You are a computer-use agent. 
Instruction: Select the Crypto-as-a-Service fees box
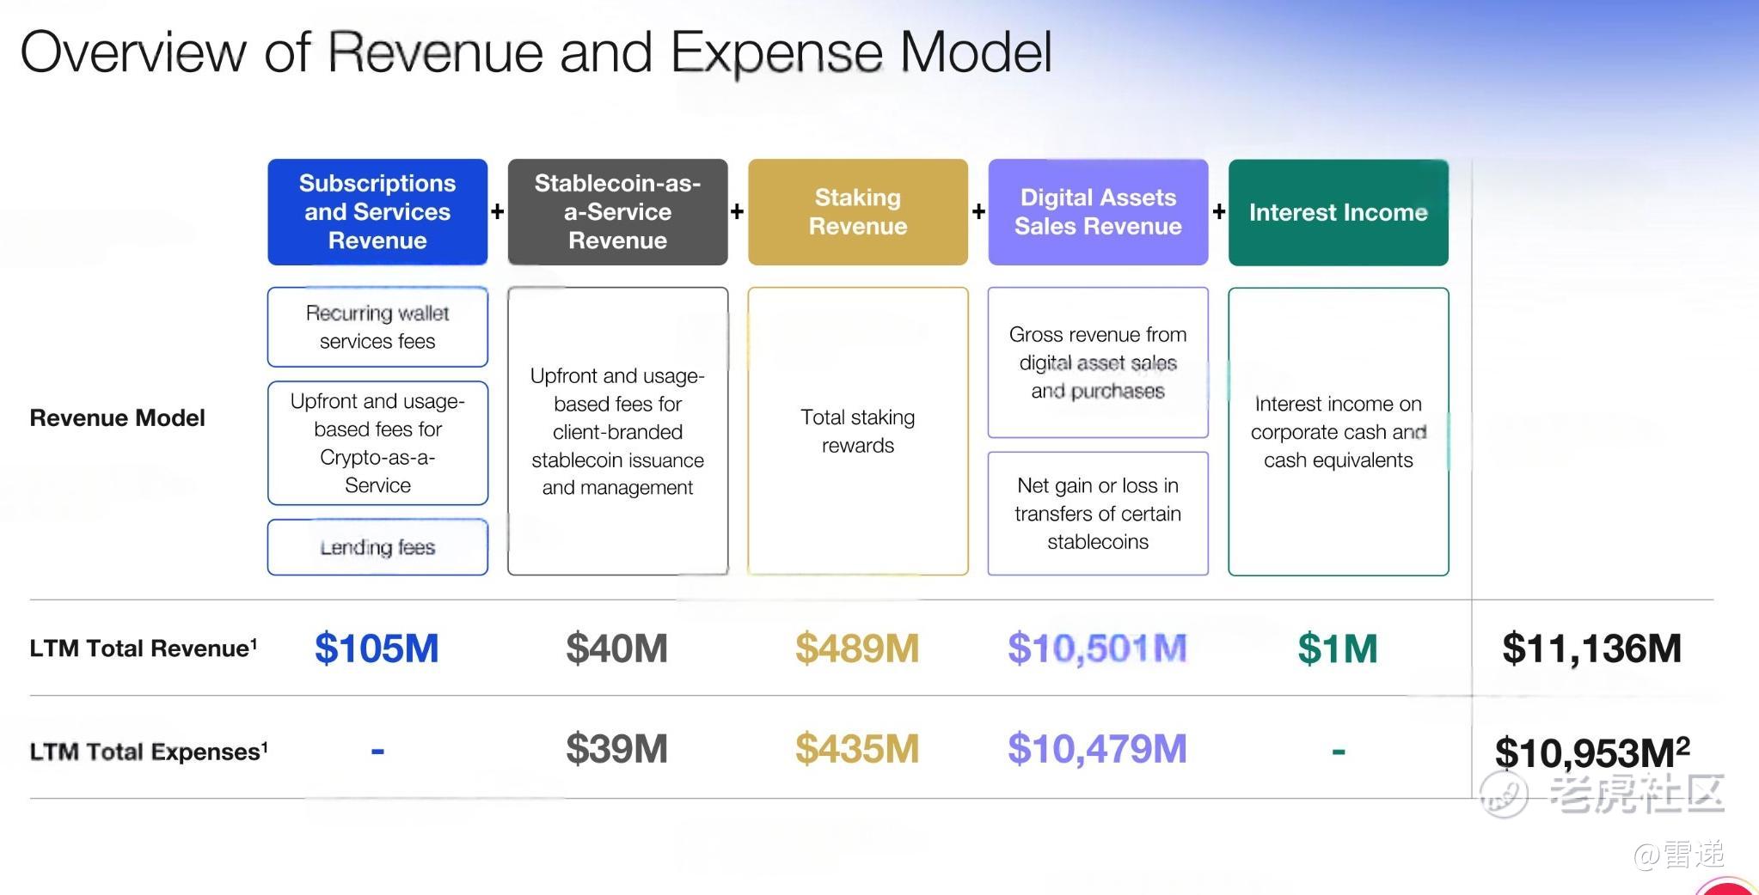(x=377, y=443)
